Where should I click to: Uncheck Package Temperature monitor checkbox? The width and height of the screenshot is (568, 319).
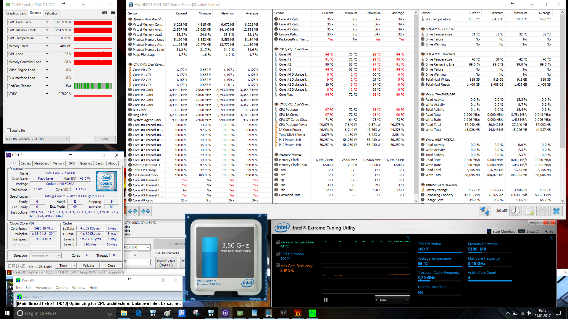coord(277,242)
